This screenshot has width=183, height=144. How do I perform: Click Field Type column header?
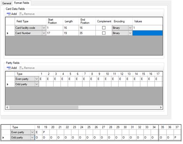(30, 21)
